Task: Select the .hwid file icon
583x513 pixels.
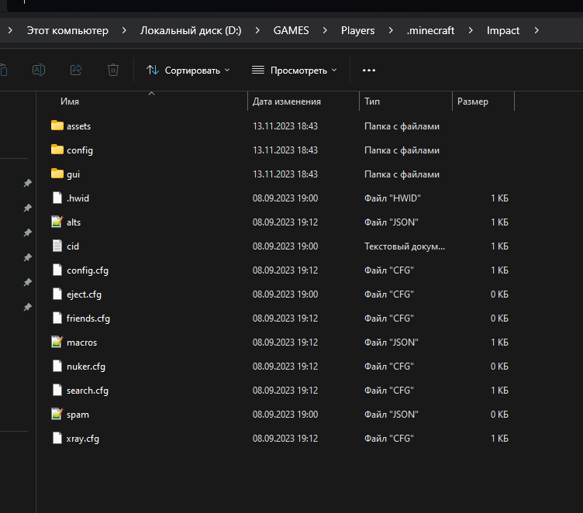Action: coord(57,198)
